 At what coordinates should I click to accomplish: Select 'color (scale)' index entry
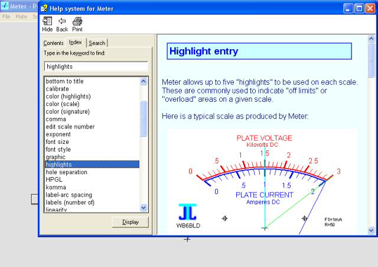(x=64, y=104)
